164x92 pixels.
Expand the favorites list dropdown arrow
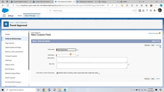[136, 10]
